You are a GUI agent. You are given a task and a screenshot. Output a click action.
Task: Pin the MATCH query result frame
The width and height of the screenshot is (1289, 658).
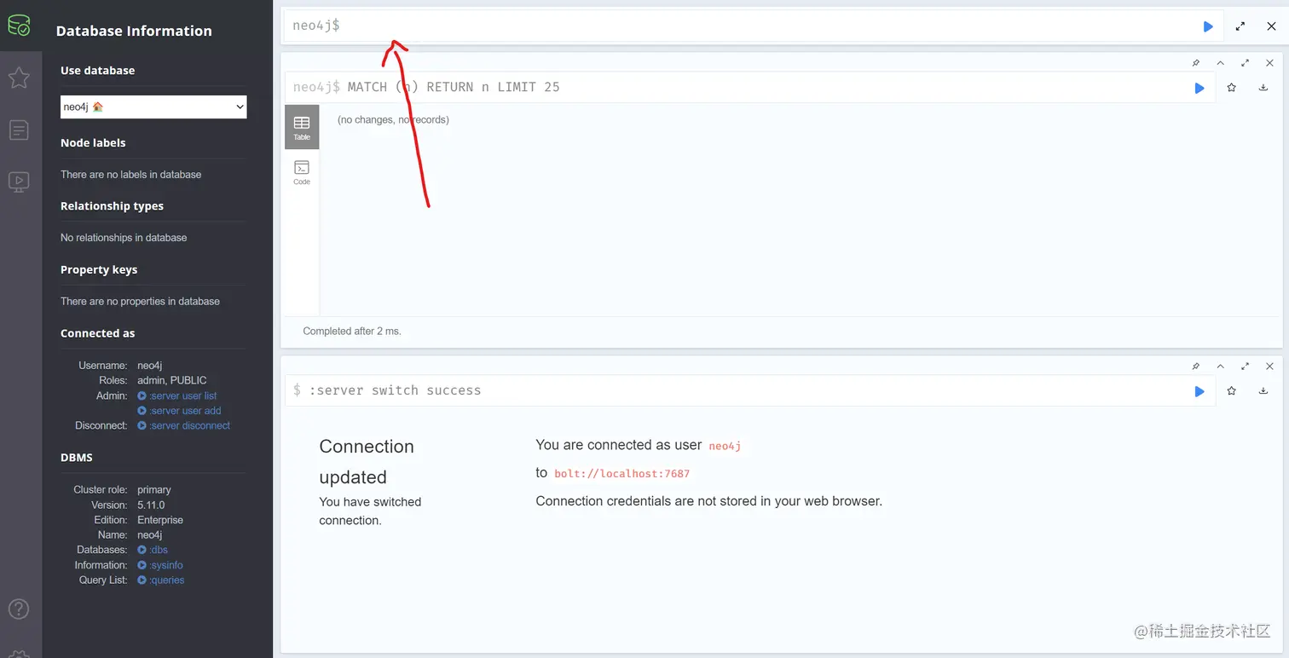click(1195, 63)
